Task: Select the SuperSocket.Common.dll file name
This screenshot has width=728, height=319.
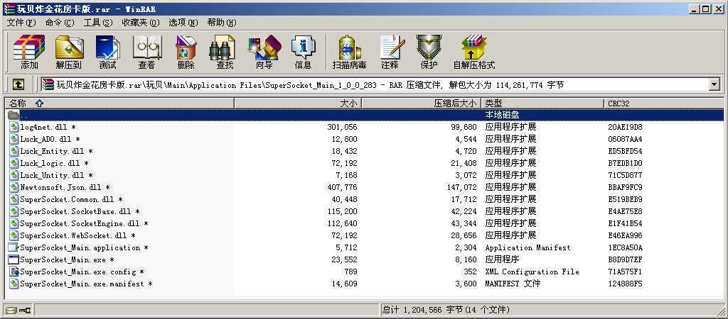Action: 67,199
